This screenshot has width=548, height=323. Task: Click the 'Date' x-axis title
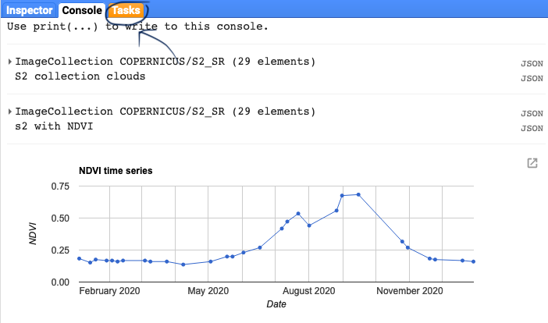point(276,304)
